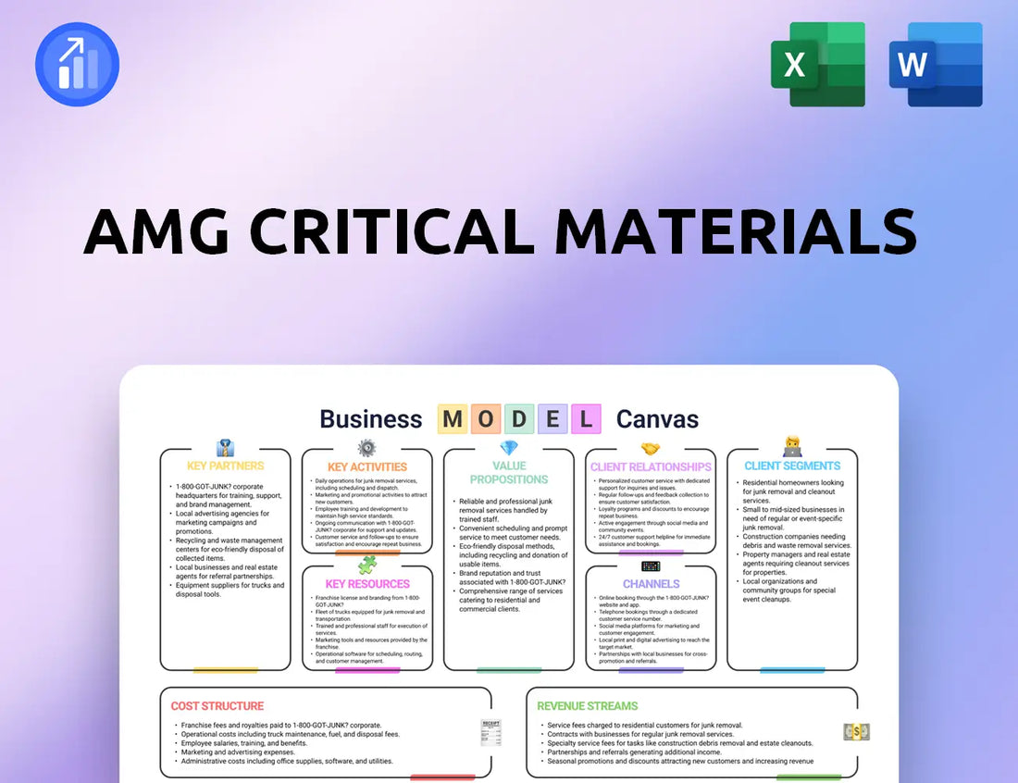This screenshot has width=1018, height=783.
Task: Click the REVENUE STREAMS heading
Action: tap(588, 706)
